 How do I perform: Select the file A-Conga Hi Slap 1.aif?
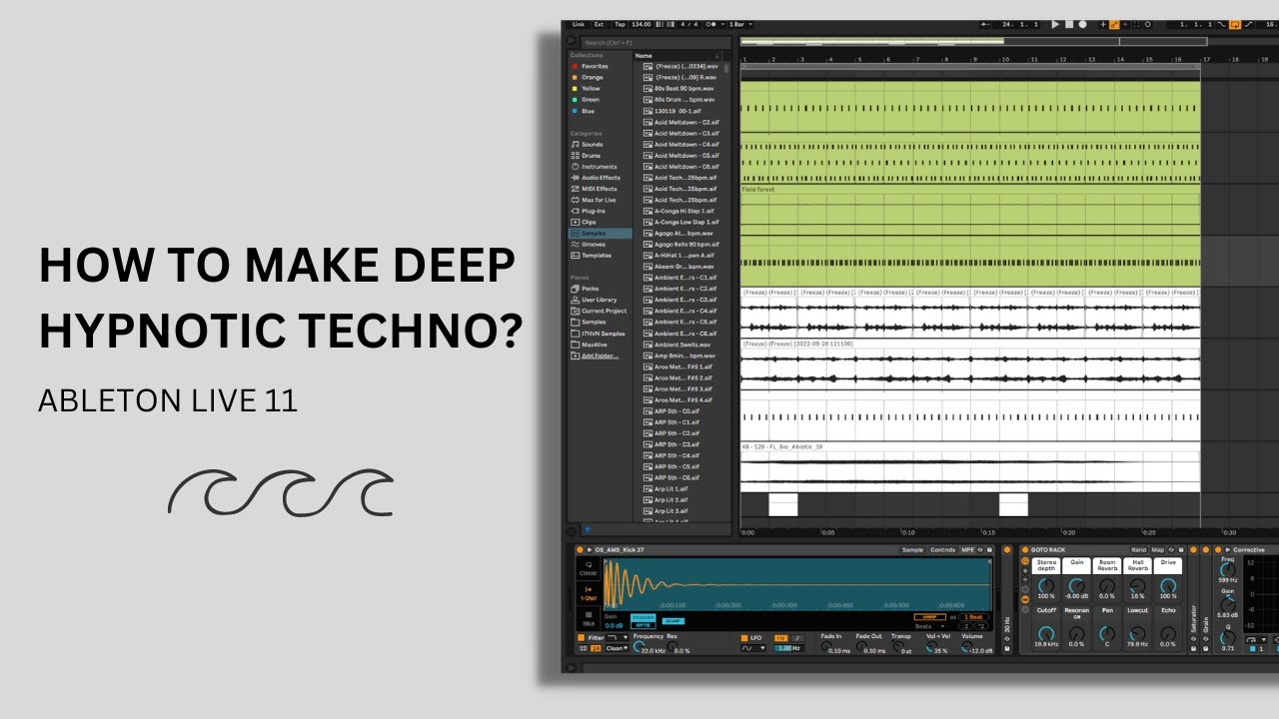(x=682, y=211)
